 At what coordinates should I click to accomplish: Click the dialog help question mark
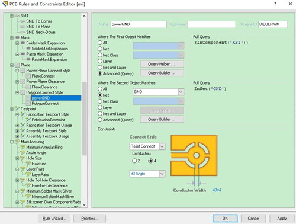[x=275, y=4]
